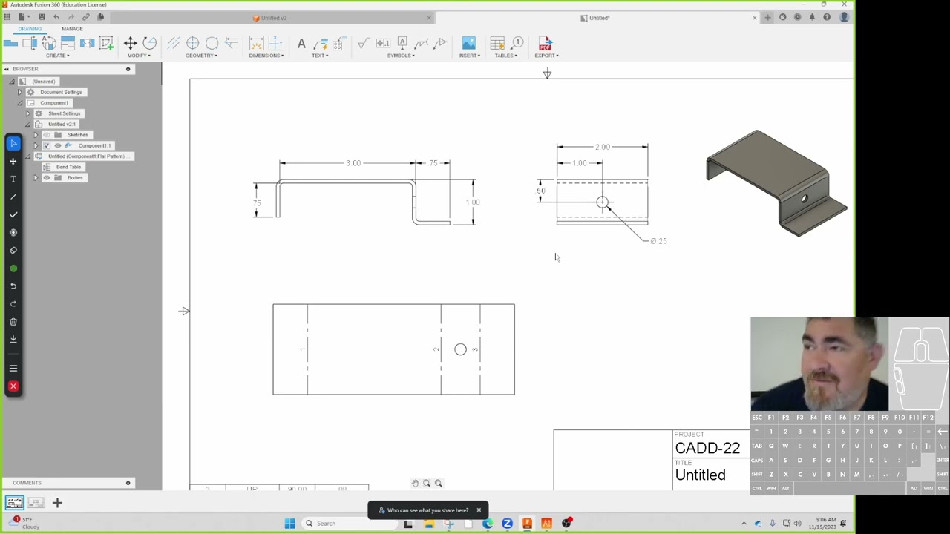Open the CREATE dropdown menu
The height and width of the screenshot is (534, 950).
[x=58, y=56]
